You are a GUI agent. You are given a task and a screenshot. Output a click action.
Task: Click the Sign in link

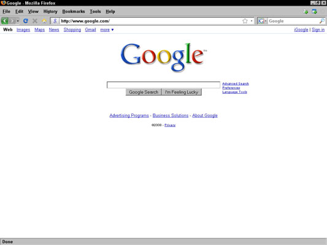point(318,30)
